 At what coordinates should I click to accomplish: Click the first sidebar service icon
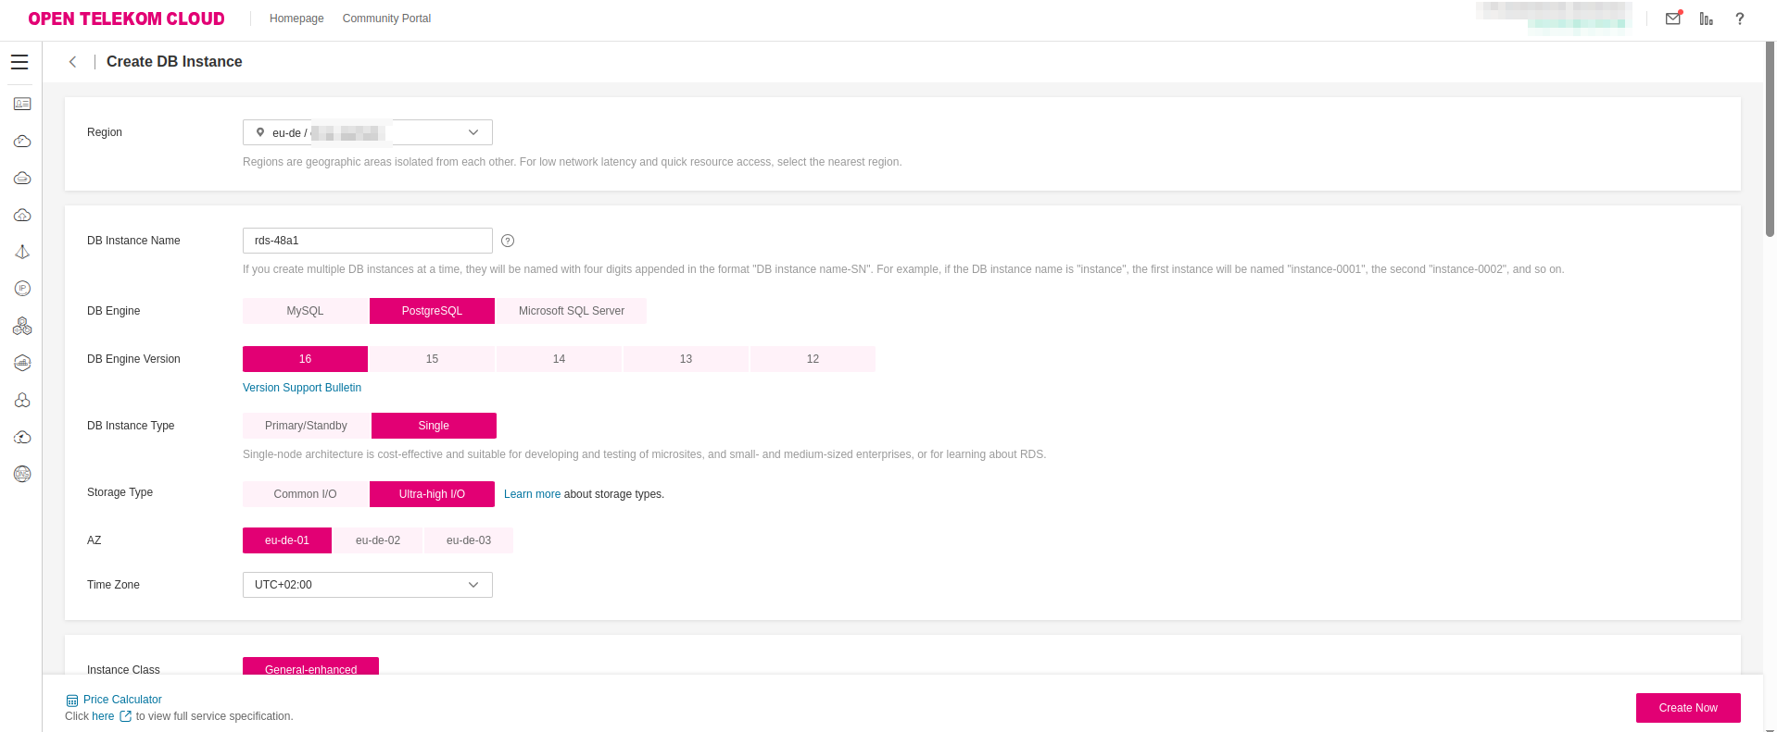coord(22,105)
